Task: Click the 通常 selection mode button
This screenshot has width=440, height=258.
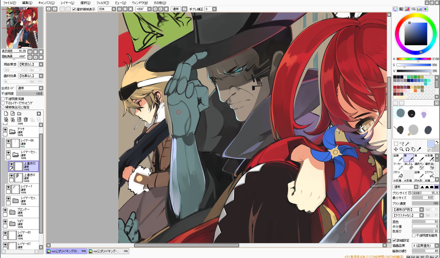Action: [x=175, y=9]
